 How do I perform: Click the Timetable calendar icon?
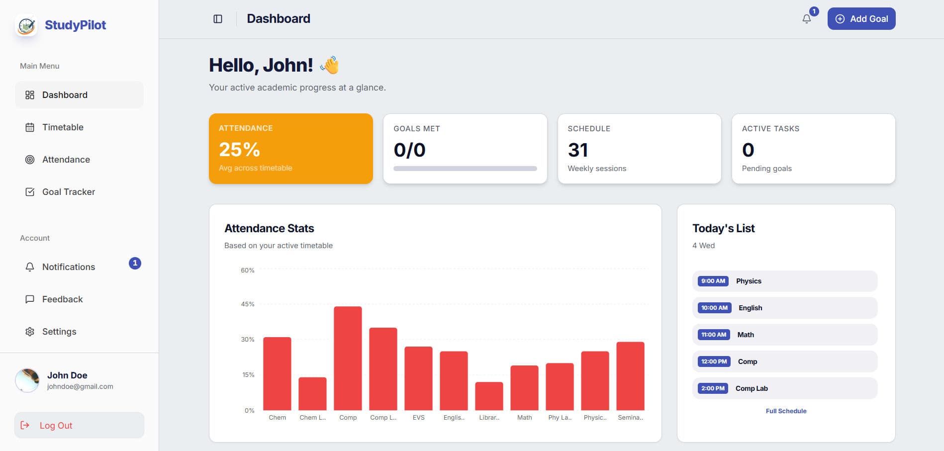click(x=30, y=127)
